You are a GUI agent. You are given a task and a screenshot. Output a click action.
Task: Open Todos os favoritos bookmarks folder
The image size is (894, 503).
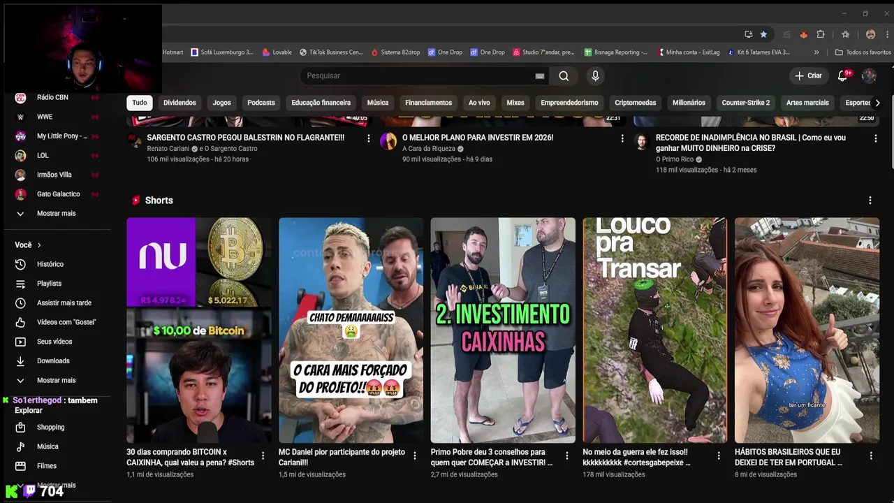pos(863,52)
